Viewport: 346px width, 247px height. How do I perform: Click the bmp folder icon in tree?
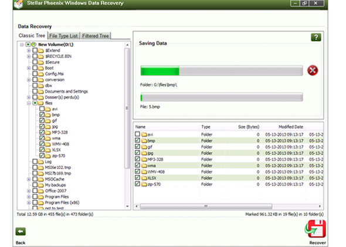48,115
